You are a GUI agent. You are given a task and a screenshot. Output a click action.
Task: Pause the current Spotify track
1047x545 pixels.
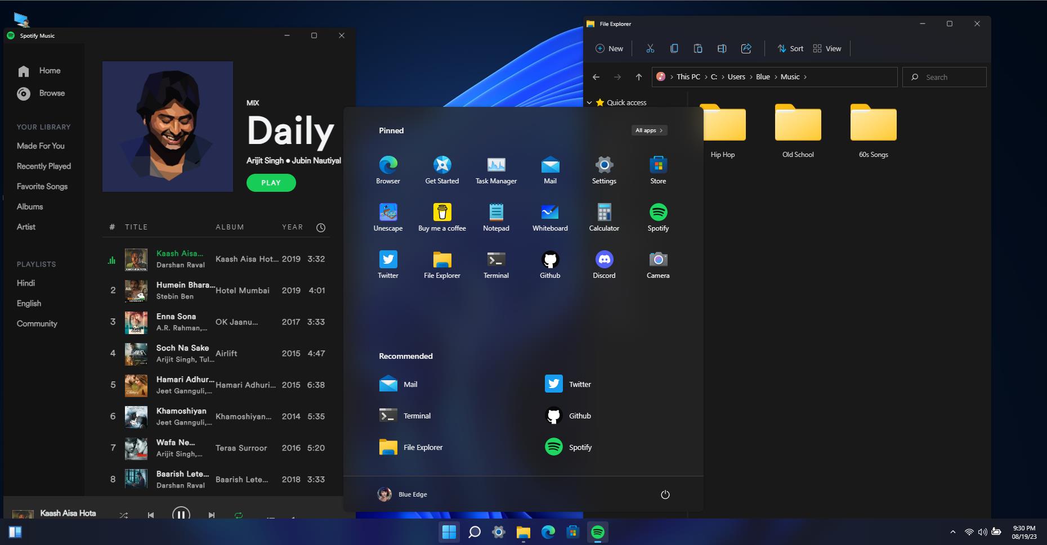coord(181,513)
